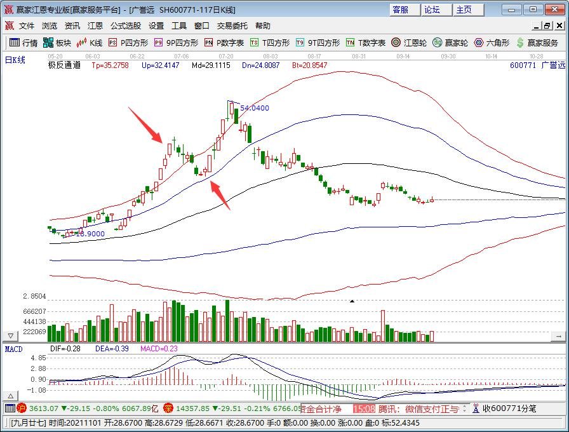Image resolution: width=569 pixels, height=432 pixels.
Task: Click the Tp=35.2758 value
Action: 110,65
